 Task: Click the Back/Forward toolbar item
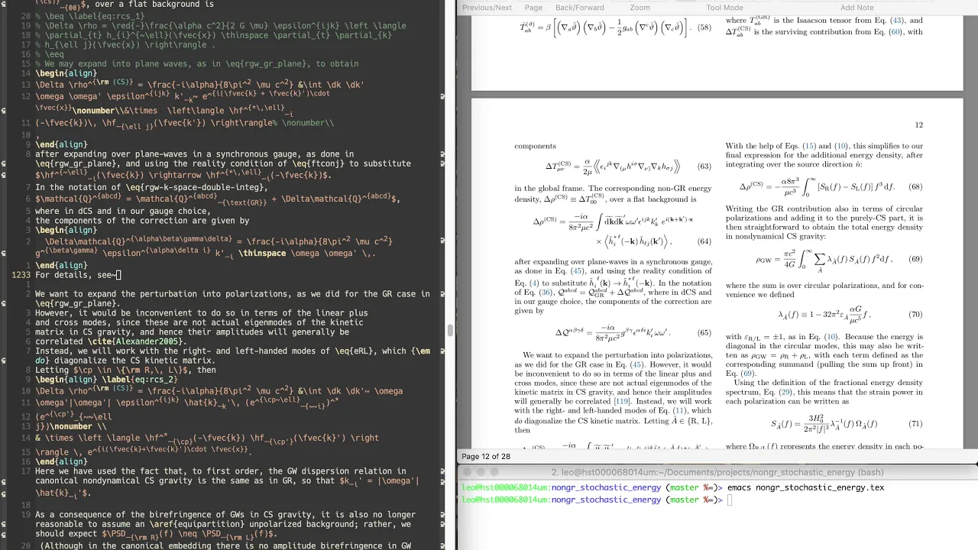click(x=579, y=8)
